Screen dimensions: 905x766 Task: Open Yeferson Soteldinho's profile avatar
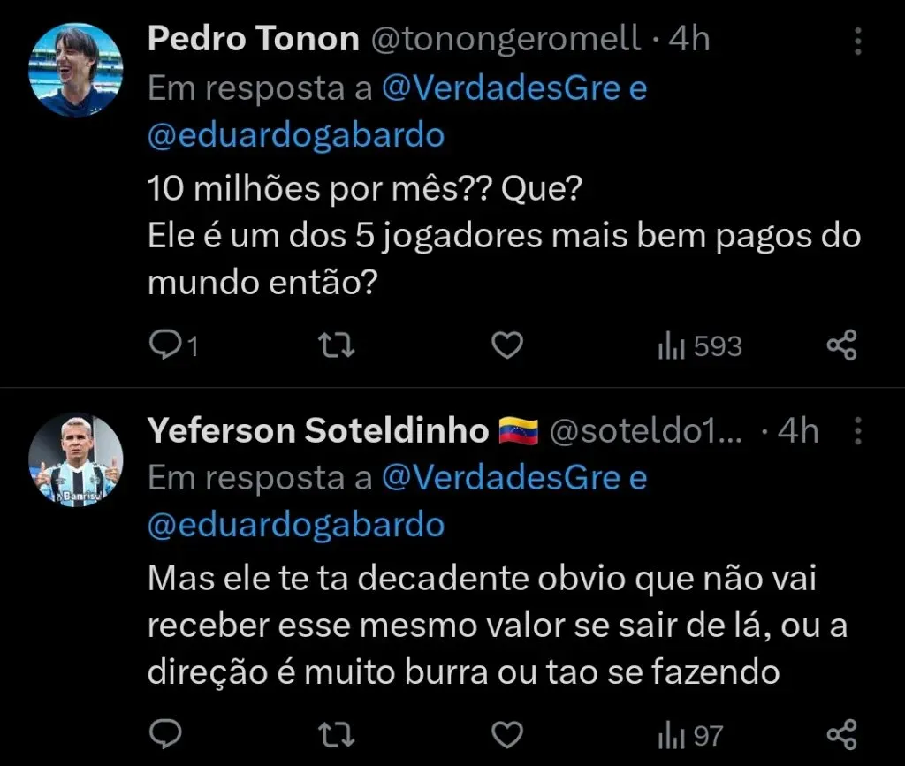point(74,460)
